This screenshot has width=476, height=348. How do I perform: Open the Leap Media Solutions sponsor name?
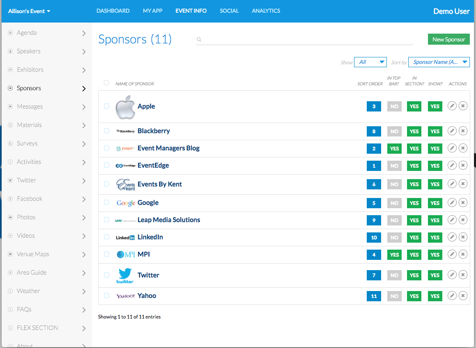tap(169, 220)
